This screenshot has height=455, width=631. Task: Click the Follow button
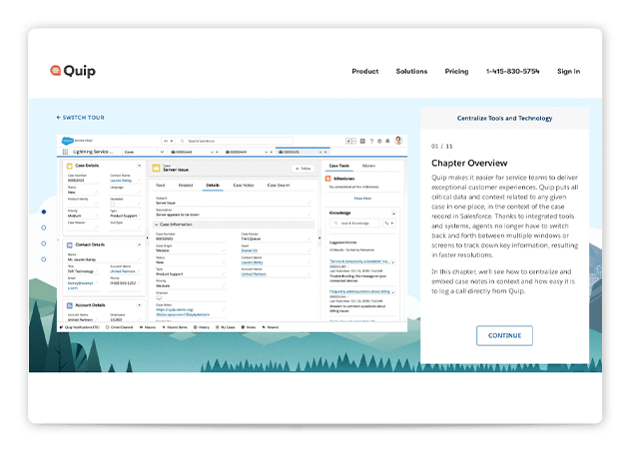[304, 169]
